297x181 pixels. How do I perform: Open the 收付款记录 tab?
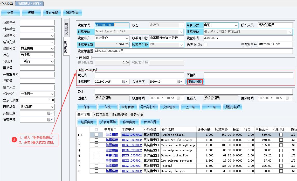click(x=119, y=115)
